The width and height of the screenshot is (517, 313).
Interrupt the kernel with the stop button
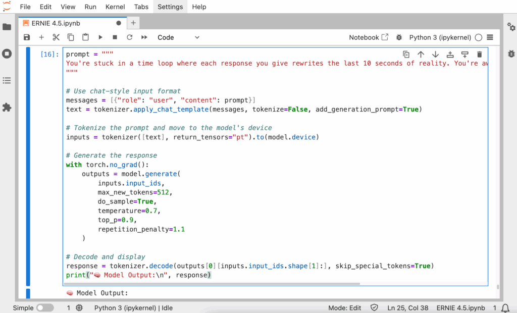coord(115,37)
